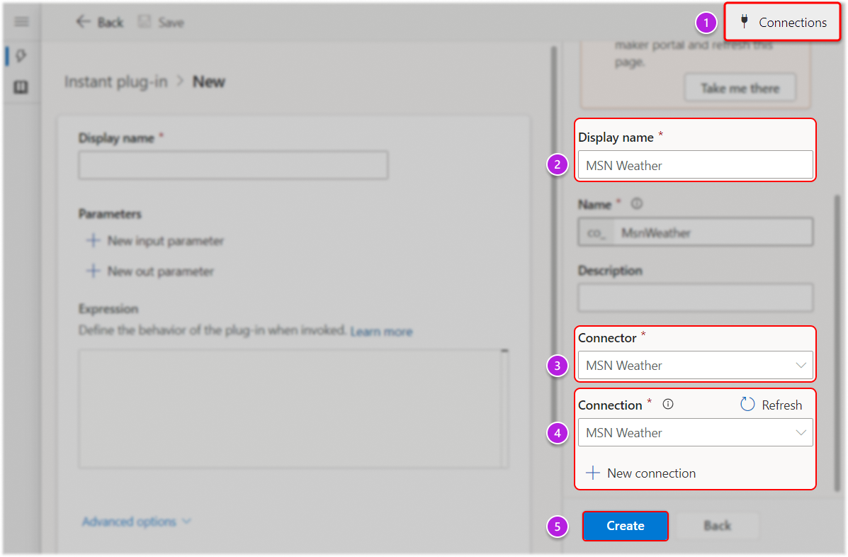
Task: Click the info icon next to Connection
Action: [667, 405]
